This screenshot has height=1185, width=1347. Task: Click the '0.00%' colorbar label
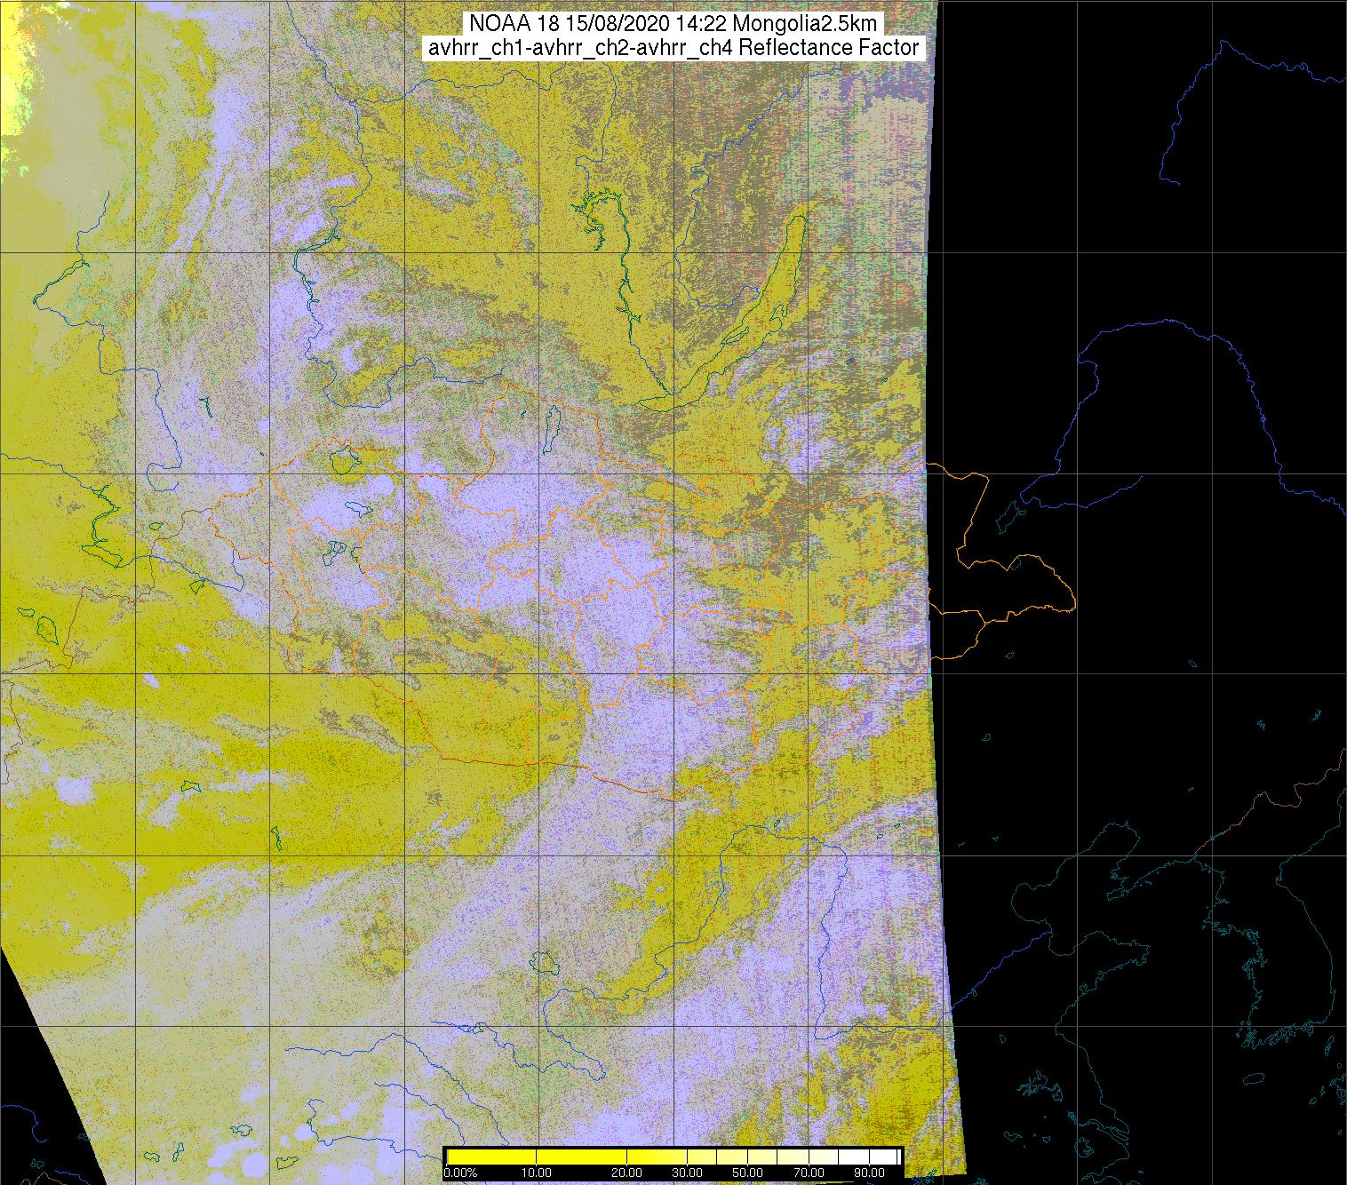coord(460,1173)
